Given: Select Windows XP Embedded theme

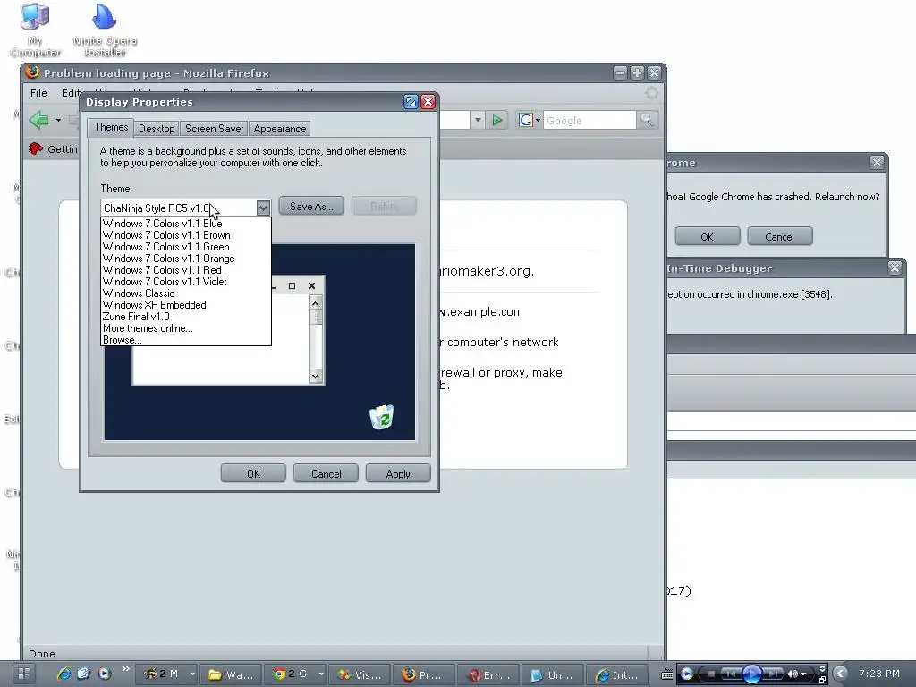Looking at the screenshot, I should coord(186,305).
